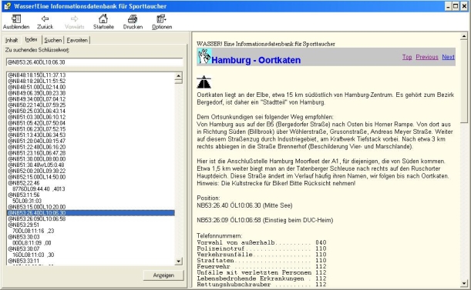Go back with the Zurück arrow

click(45, 19)
